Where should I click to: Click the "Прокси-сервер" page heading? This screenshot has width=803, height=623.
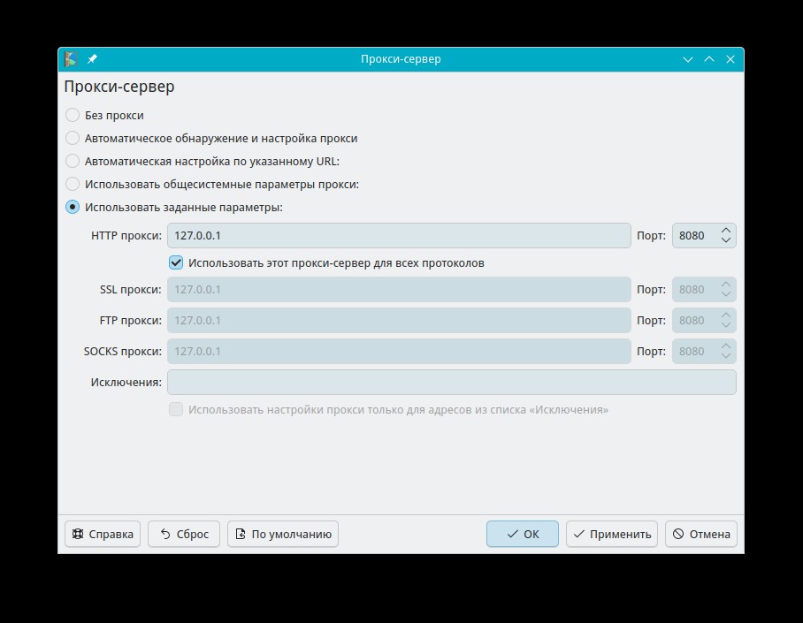119,87
